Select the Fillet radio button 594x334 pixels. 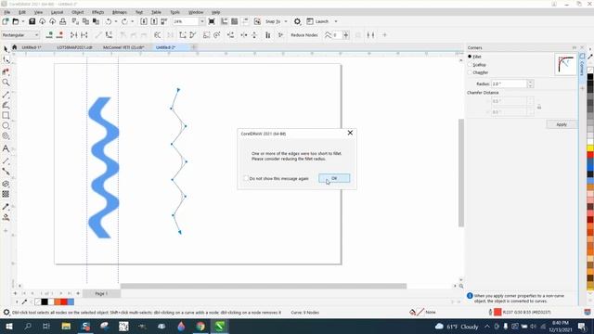tap(470, 57)
